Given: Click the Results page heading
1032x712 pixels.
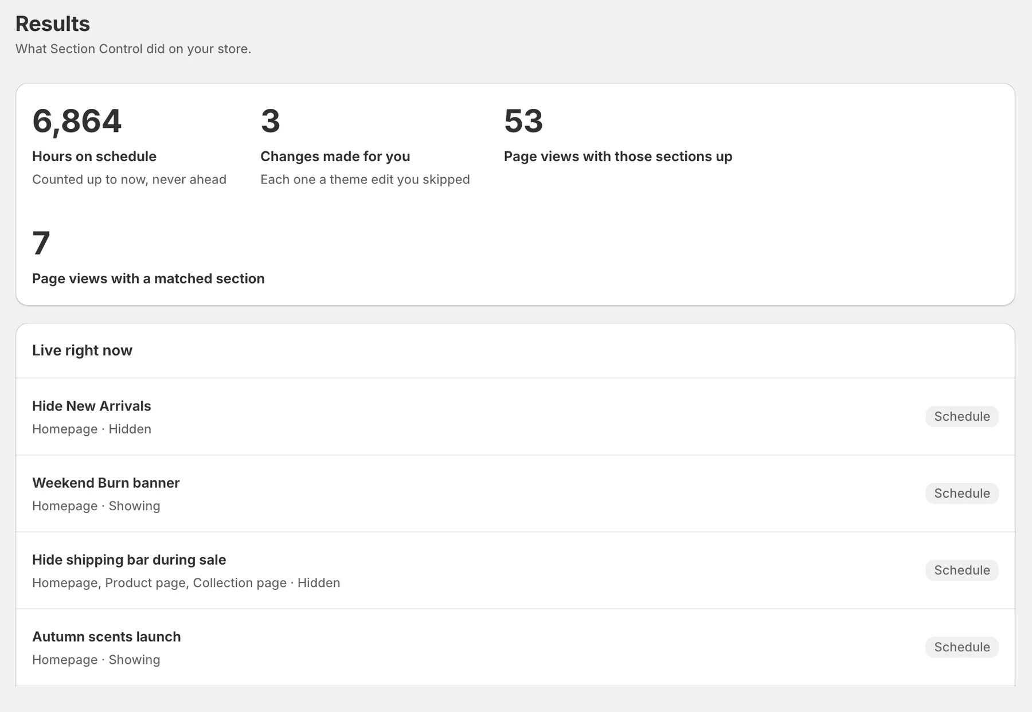Looking at the screenshot, I should (53, 24).
